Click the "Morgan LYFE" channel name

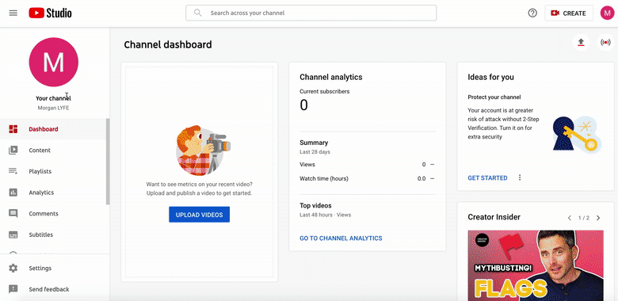[54, 108]
